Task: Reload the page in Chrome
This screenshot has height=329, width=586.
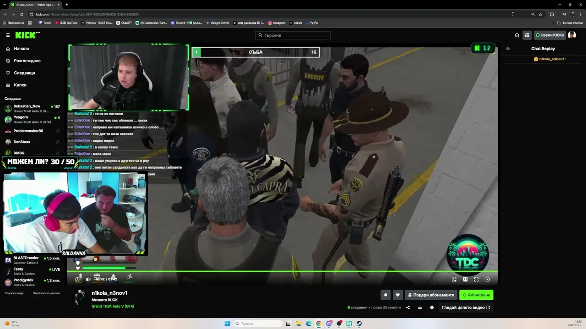Action: pyautogui.click(x=22, y=14)
